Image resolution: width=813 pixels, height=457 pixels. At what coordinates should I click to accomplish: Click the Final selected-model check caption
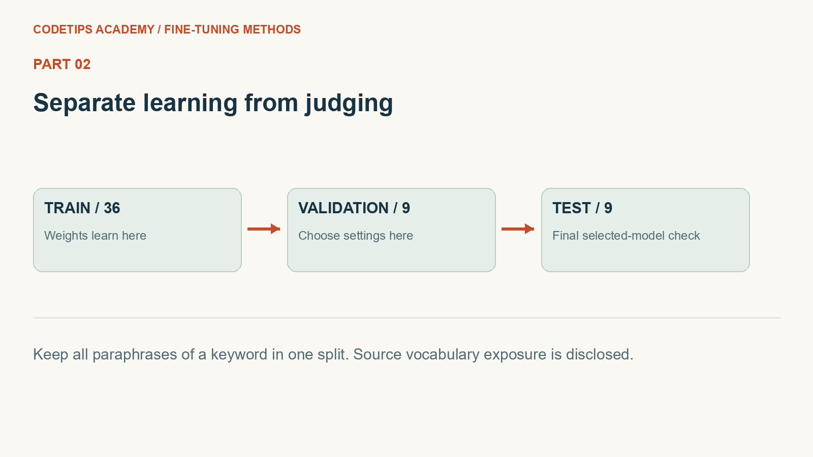click(x=626, y=236)
